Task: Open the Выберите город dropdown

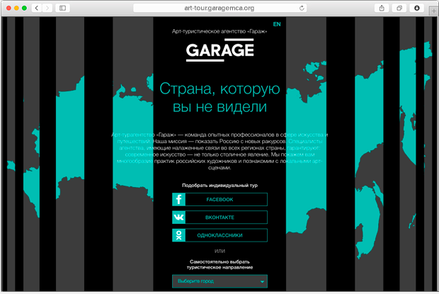Action: coord(219,281)
